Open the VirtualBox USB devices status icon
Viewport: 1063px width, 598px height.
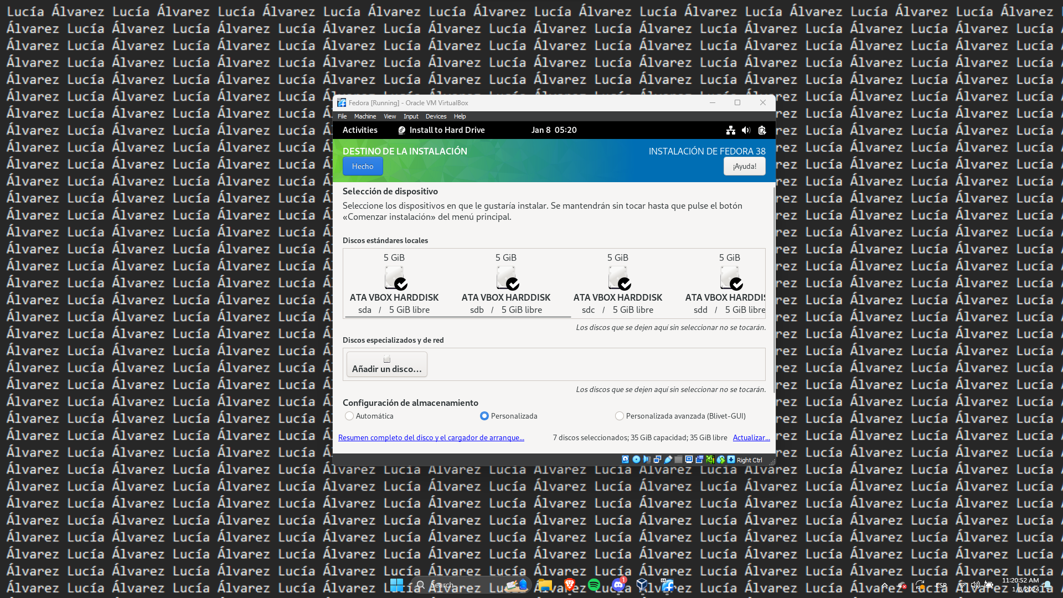pos(668,460)
